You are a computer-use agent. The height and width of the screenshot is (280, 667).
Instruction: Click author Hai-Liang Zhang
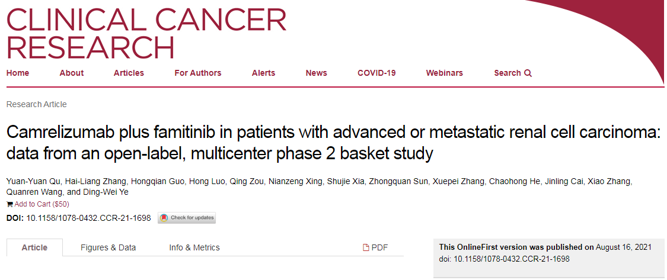pos(87,181)
